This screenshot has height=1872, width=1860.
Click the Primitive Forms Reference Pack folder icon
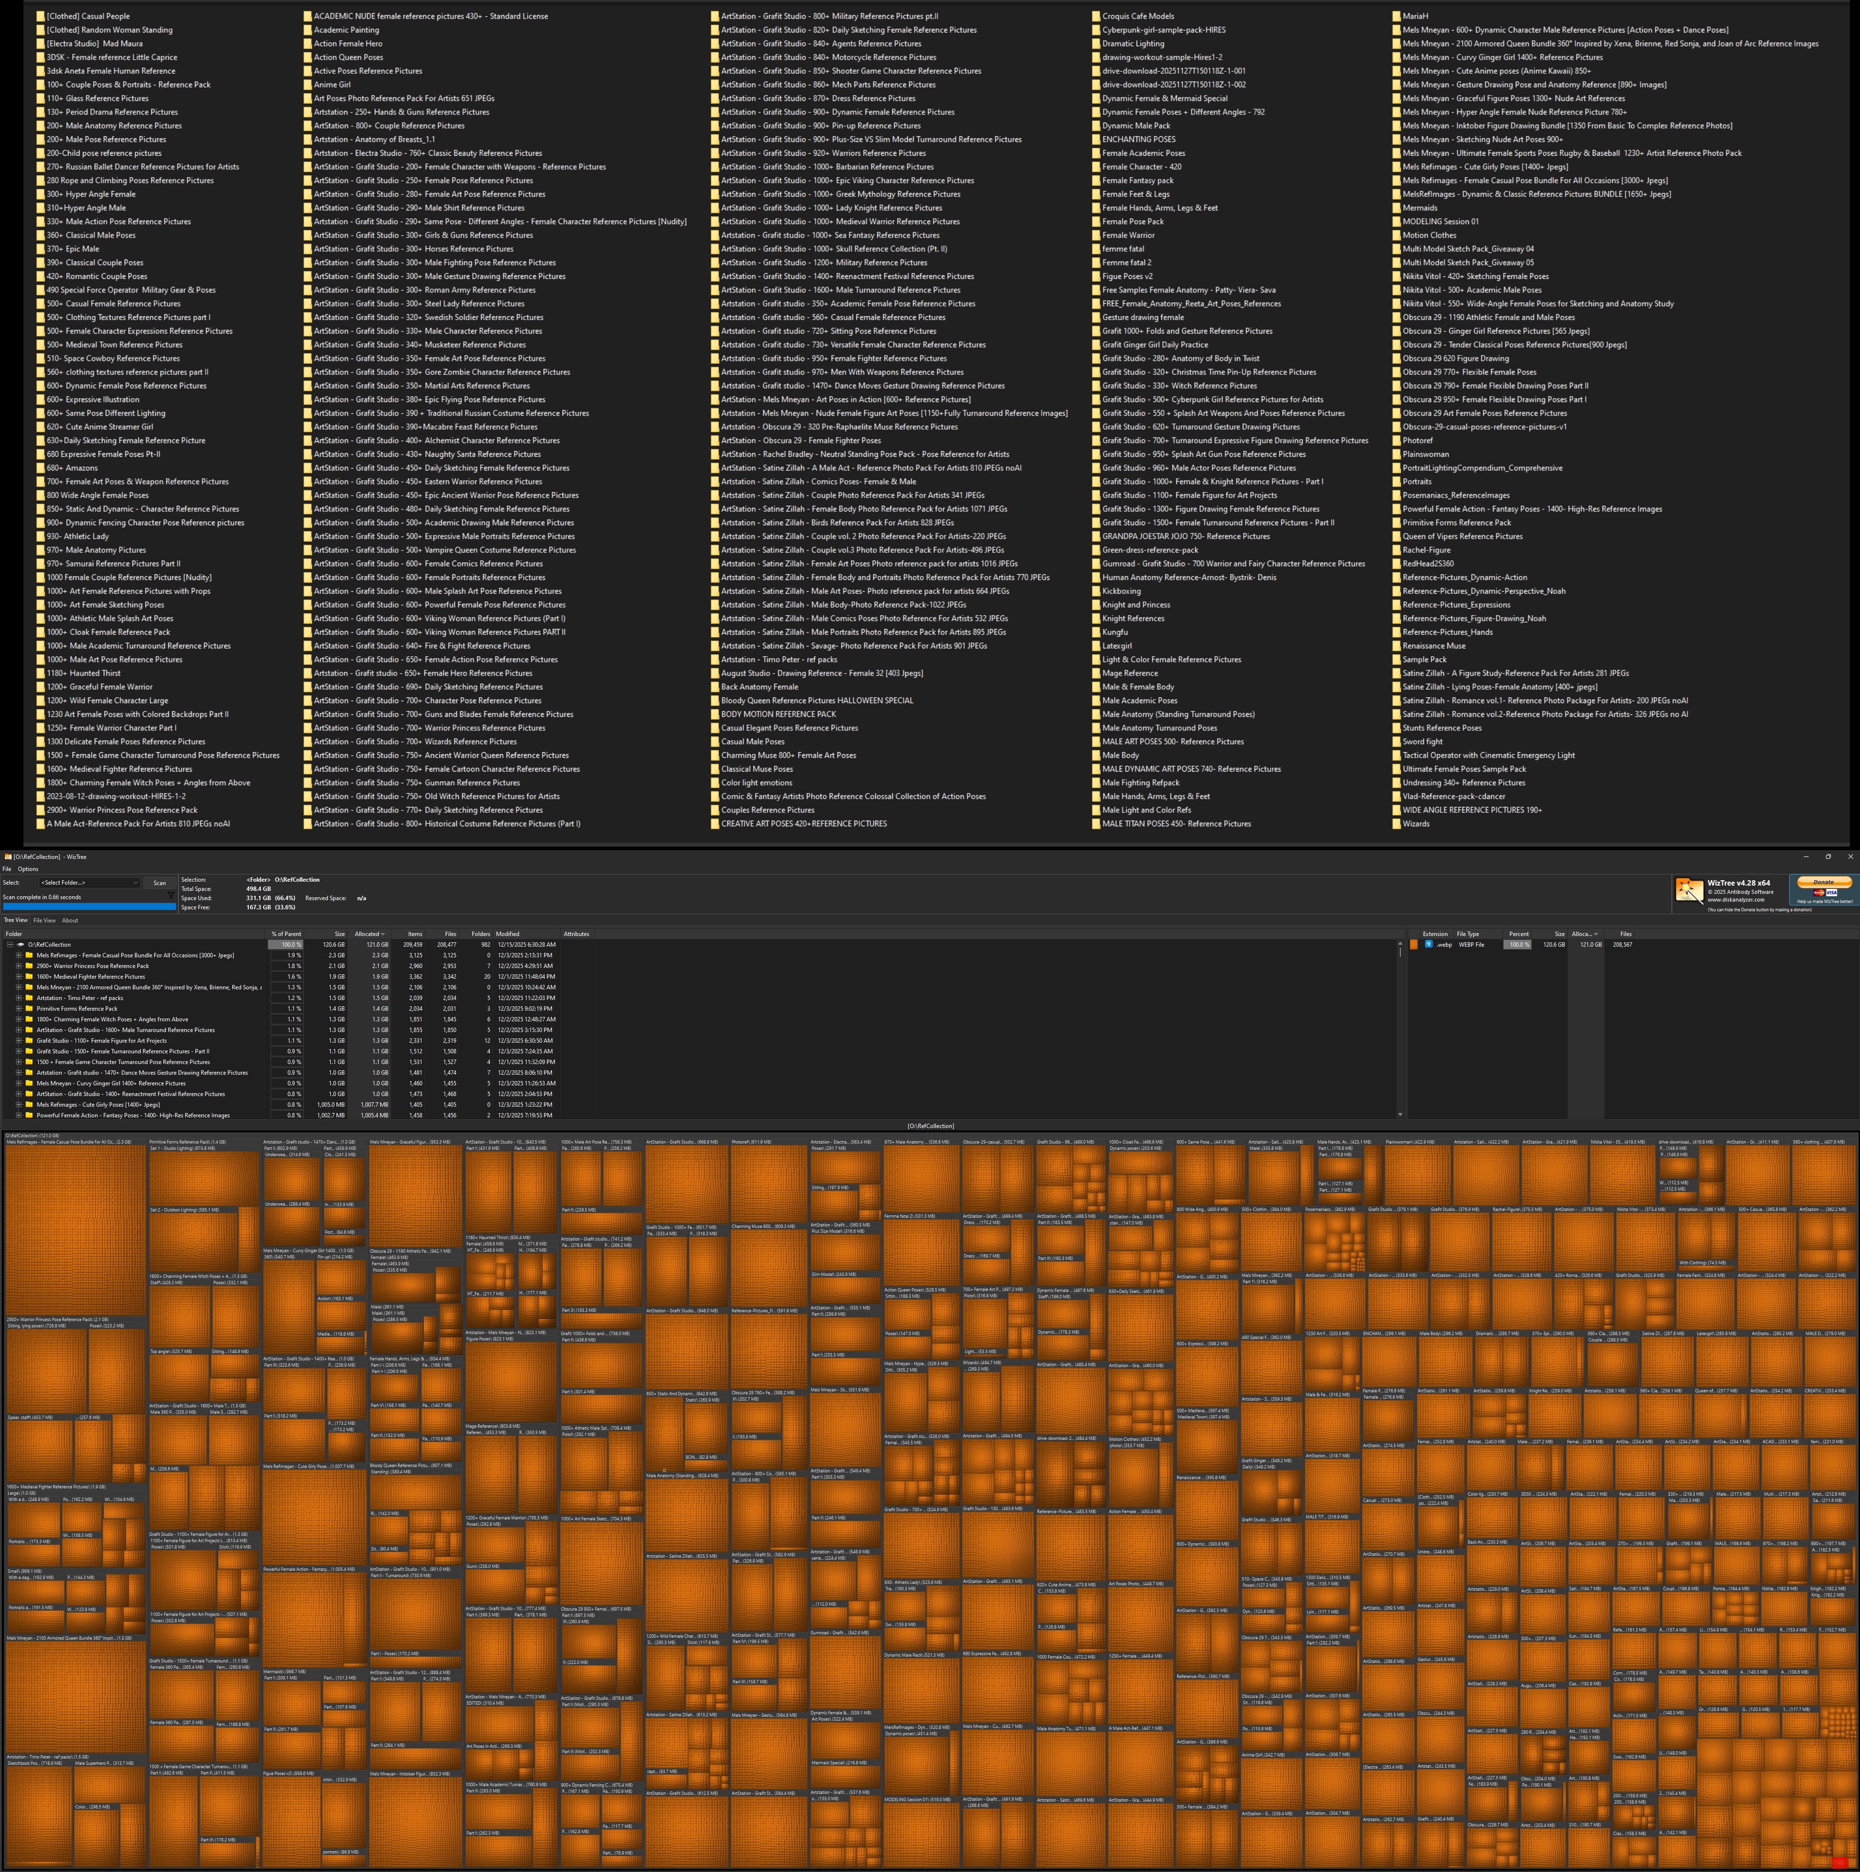29,1009
